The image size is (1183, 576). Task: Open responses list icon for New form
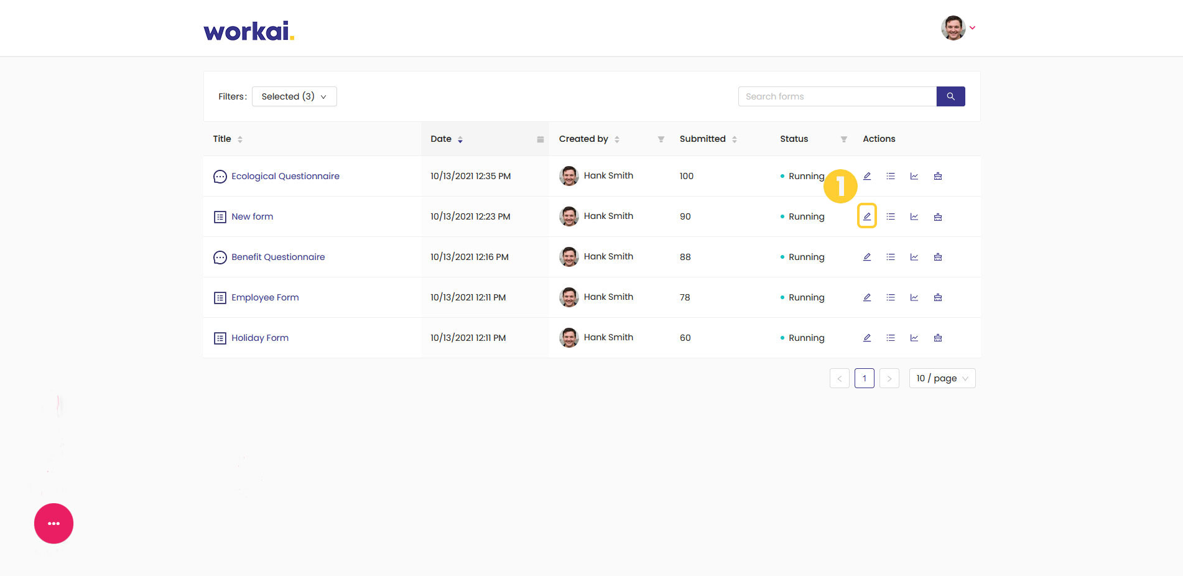[x=891, y=216]
